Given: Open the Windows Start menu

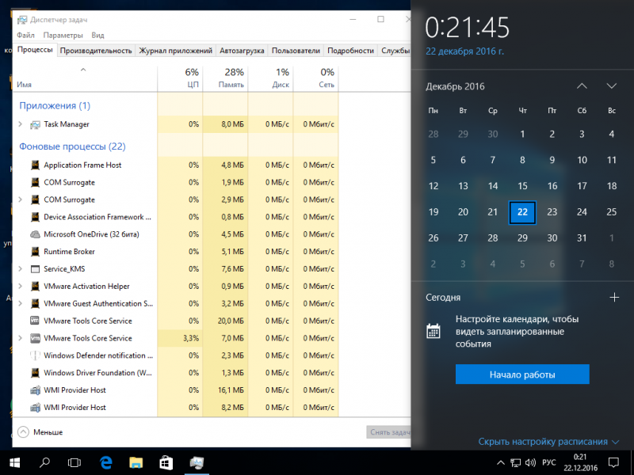Looking at the screenshot, I should [14, 462].
